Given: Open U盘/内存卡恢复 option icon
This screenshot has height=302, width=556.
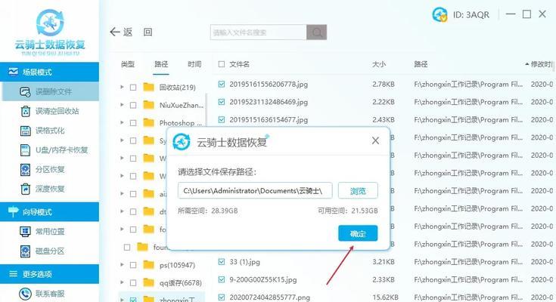Looking at the screenshot, I should pos(25,150).
